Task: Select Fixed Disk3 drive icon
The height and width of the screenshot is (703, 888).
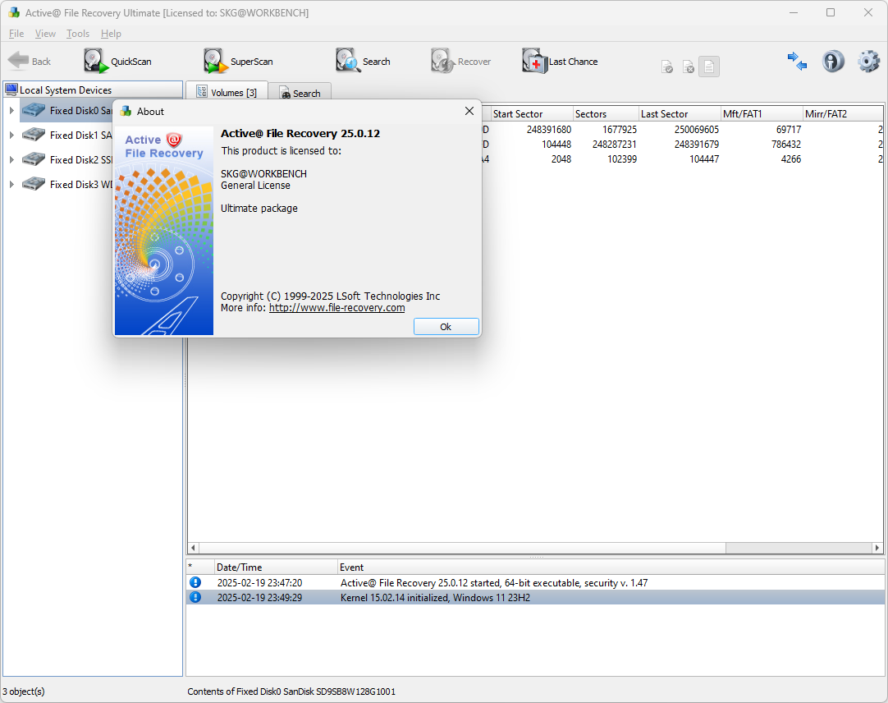Action: (x=34, y=184)
